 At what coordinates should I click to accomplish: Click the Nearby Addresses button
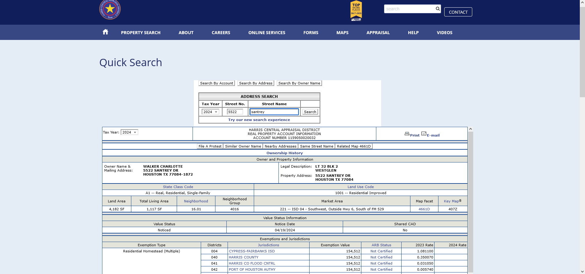pos(280,146)
